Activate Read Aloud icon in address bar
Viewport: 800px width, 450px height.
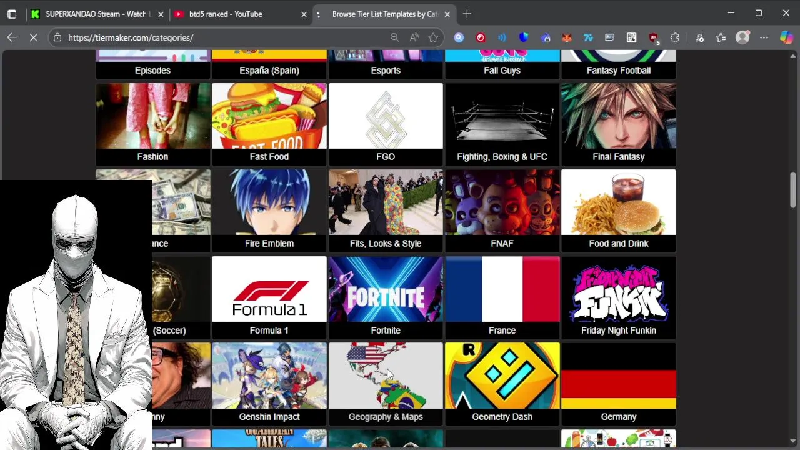pos(414,37)
